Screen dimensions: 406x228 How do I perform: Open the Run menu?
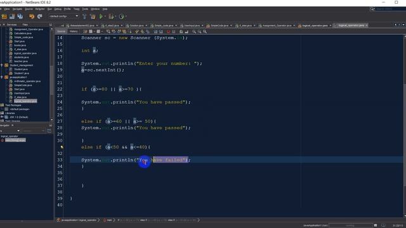pos(49,9)
